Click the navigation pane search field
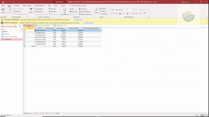This screenshot has width=209, height=117. point(11,29)
